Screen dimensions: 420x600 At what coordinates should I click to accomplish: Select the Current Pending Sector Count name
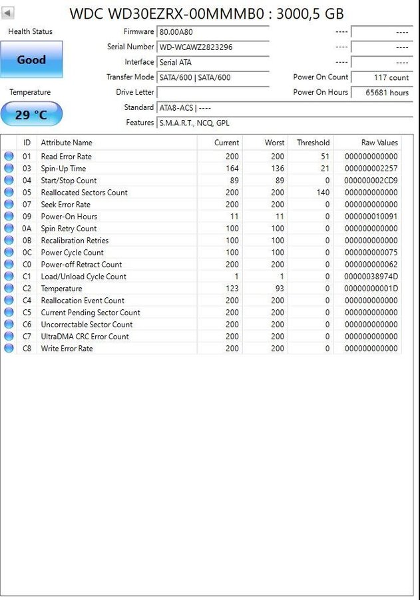(x=91, y=313)
